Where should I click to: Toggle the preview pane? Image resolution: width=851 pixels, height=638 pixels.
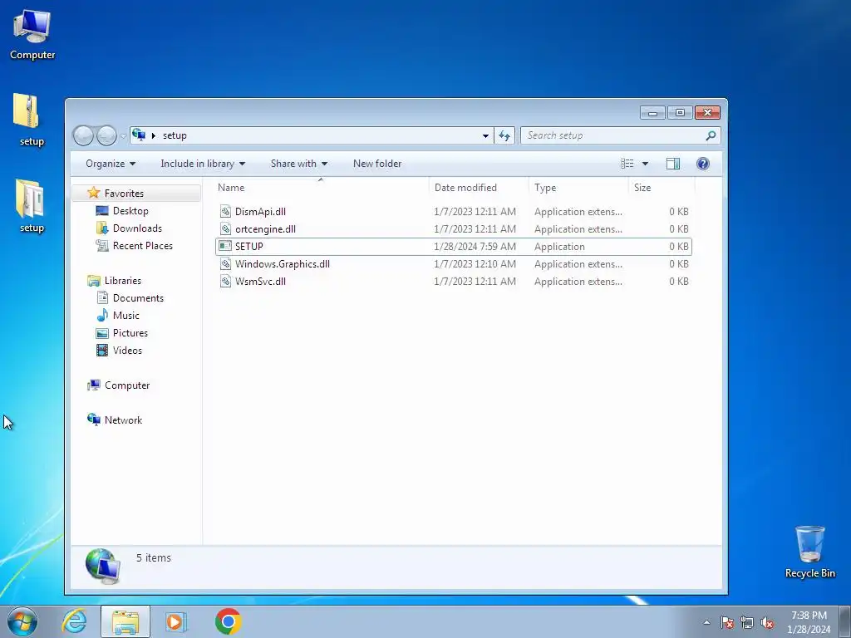pyautogui.click(x=673, y=164)
